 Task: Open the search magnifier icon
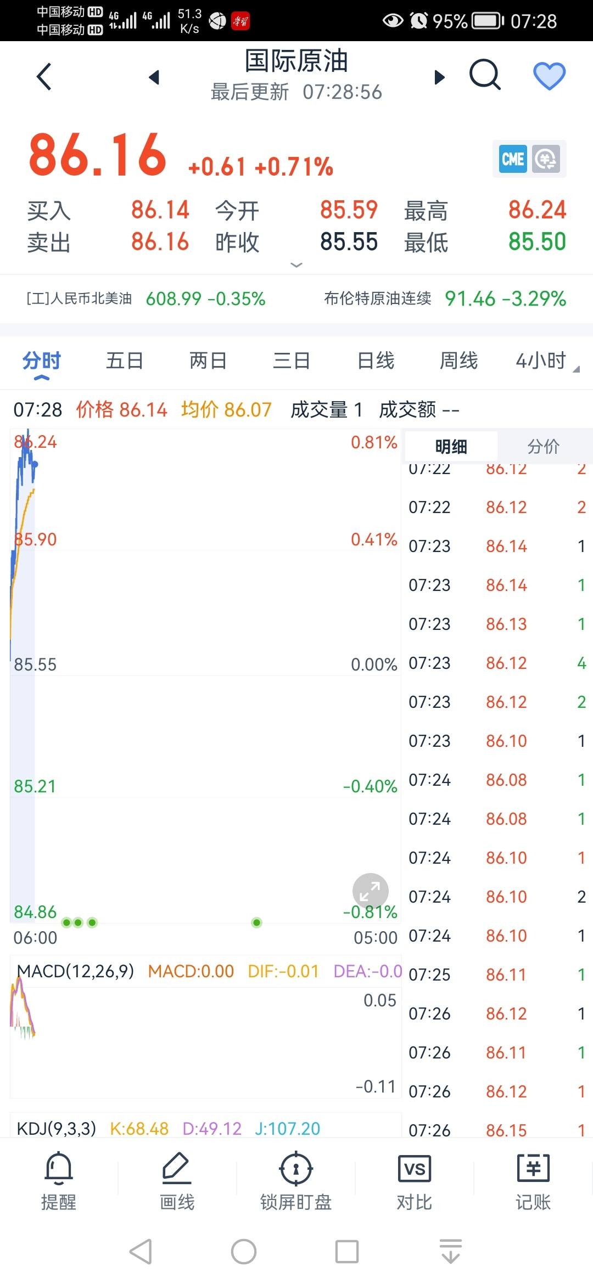485,75
